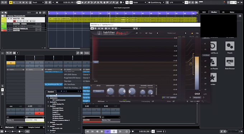Open the Datei-Browser tile
244x134 pixels.
[230, 62]
